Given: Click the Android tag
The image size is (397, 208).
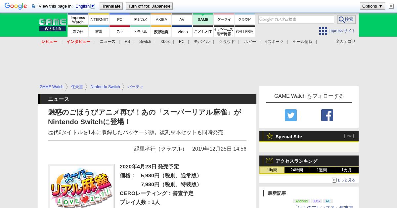Looking at the screenshot, I should [301, 201].
